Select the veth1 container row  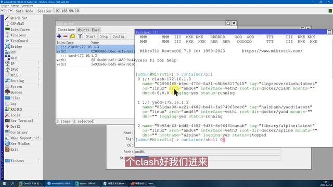(x=95, y=60)
